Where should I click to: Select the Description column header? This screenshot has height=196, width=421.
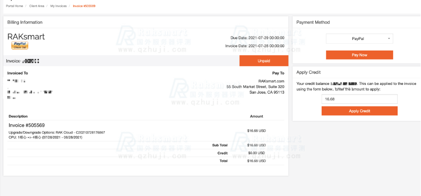tap(18, 116)
